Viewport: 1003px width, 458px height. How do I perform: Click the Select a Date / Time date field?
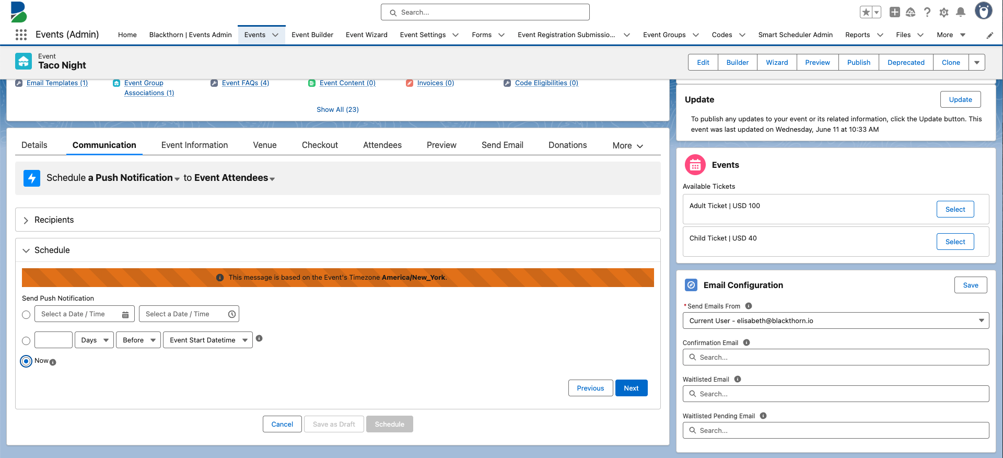click(85, 314)
